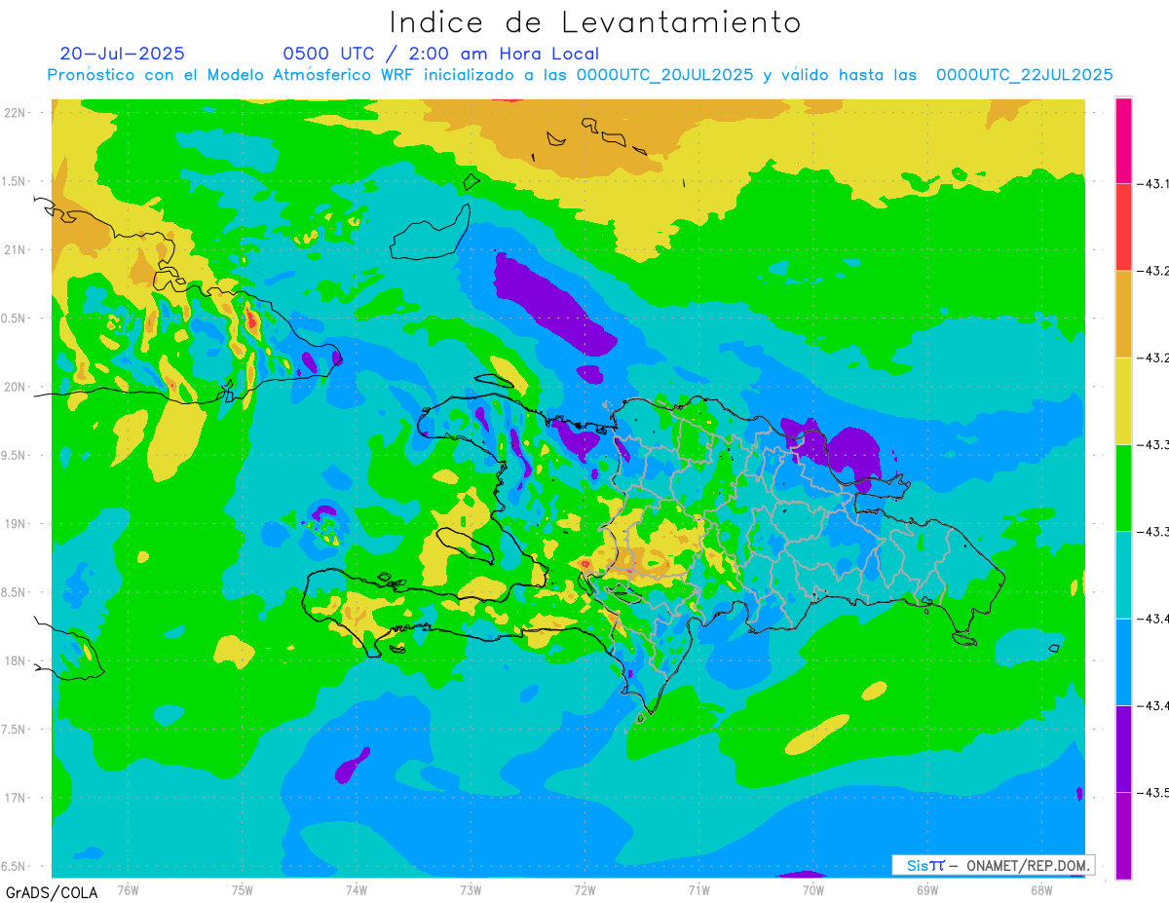The width and height of the screenshot is (1169, 903).
Task: Click the 22N latitude label
Action: (x=17, y=112)
